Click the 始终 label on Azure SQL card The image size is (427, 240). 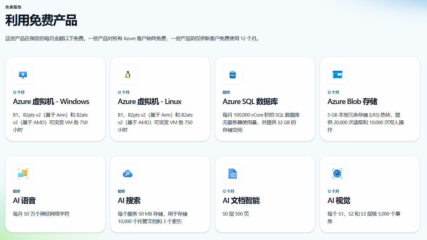[x=226, y=92]
